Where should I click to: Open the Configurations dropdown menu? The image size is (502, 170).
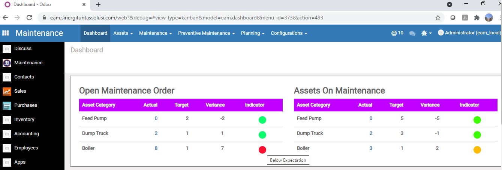pos(289,33)
